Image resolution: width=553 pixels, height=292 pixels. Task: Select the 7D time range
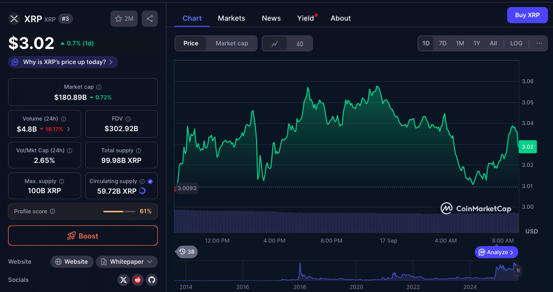(443, 43)
